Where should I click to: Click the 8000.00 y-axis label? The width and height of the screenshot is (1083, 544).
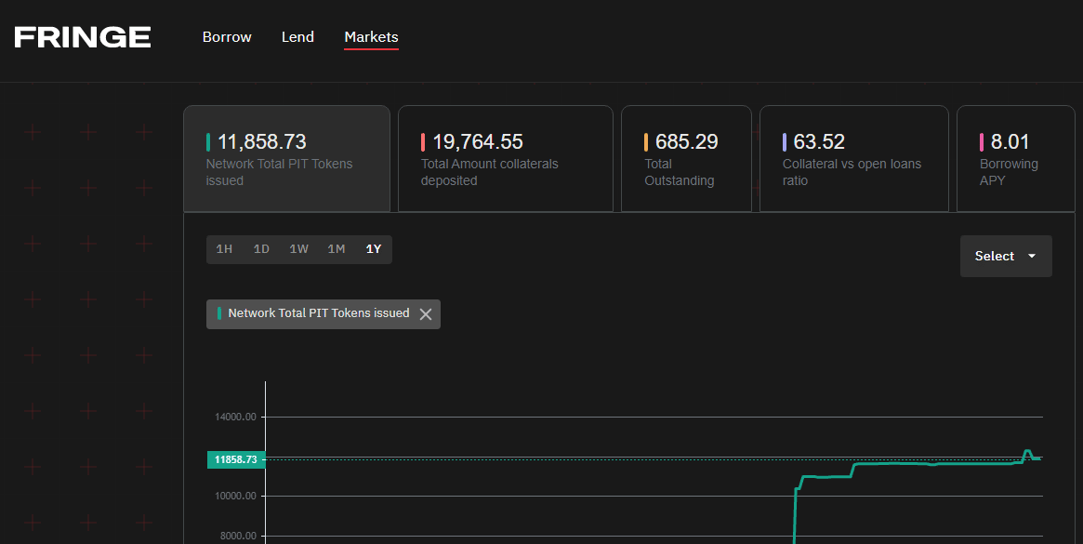pos(238,536)
